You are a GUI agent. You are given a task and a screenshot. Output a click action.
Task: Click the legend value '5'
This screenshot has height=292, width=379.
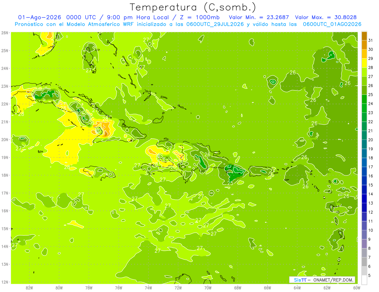click(370, 275)
